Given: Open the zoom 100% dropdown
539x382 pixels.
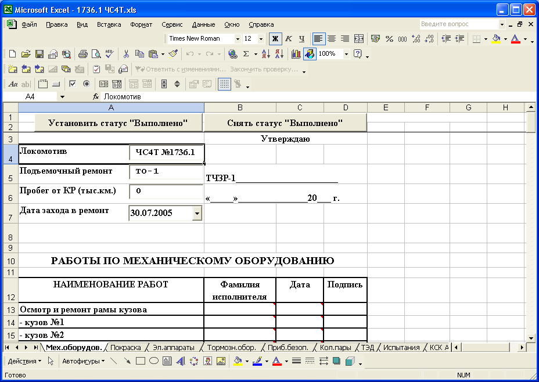Looking at the screenshot, I should 347,54.
